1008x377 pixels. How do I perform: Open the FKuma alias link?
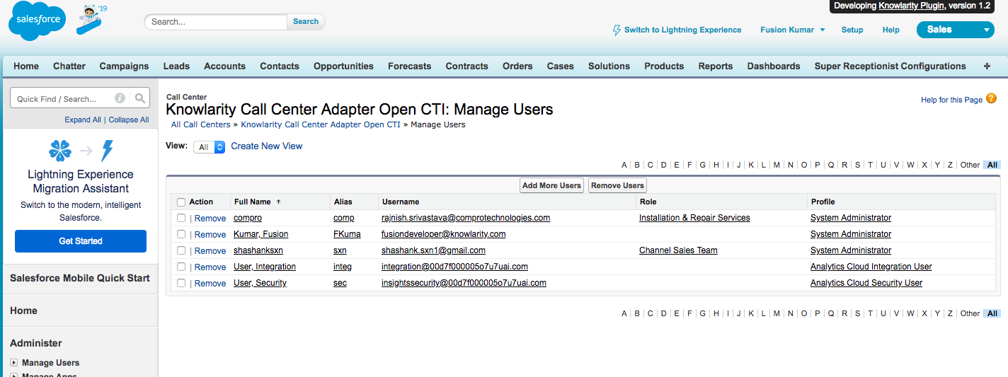[347, 234]
